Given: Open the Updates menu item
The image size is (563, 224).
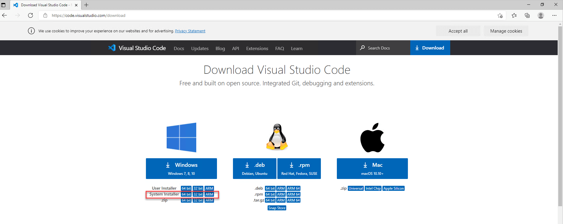Looking at the screenshot, I should click(200, 48).
